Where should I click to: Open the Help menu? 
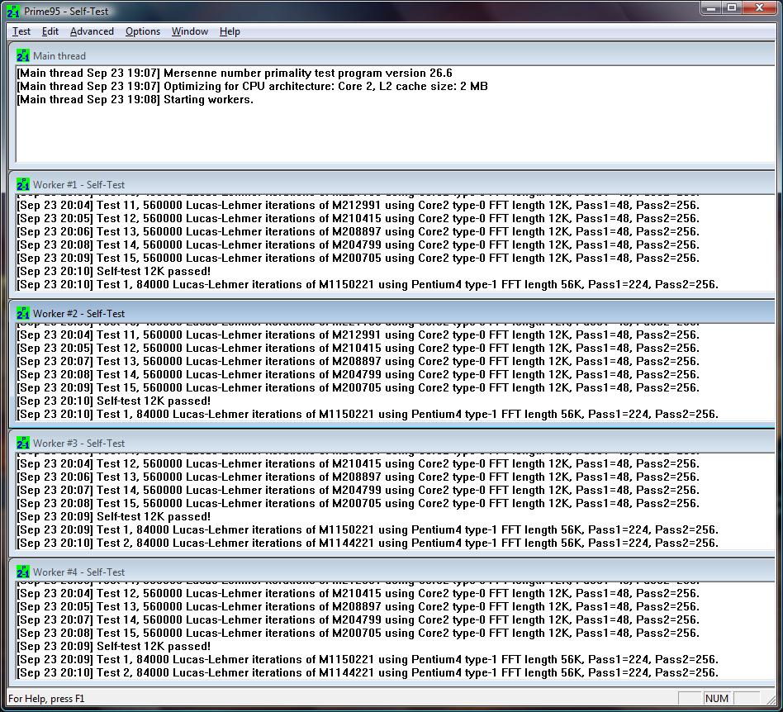[230, 31]
